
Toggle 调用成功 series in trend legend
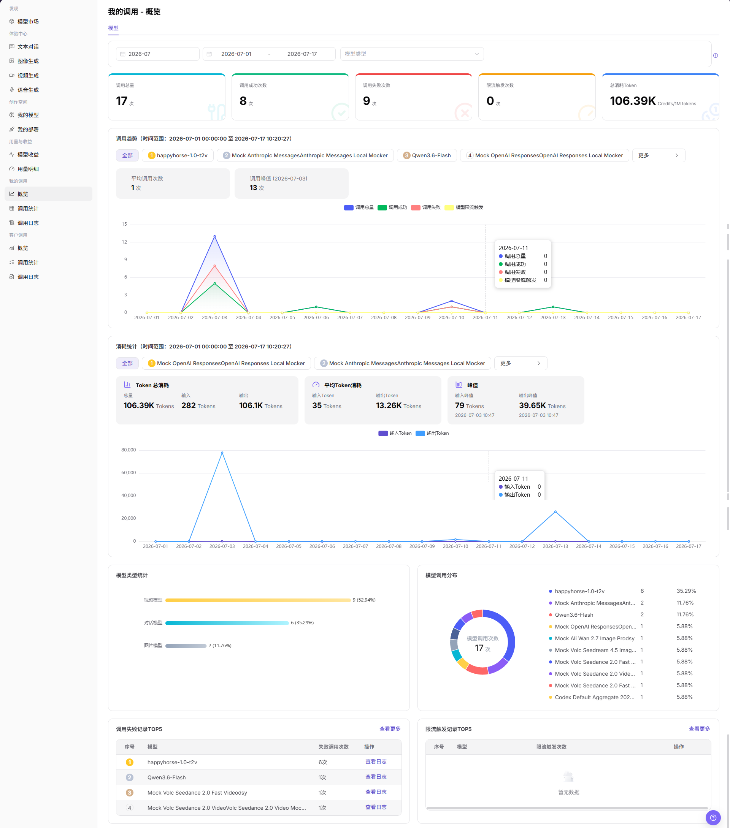click(x=392, y=207)
